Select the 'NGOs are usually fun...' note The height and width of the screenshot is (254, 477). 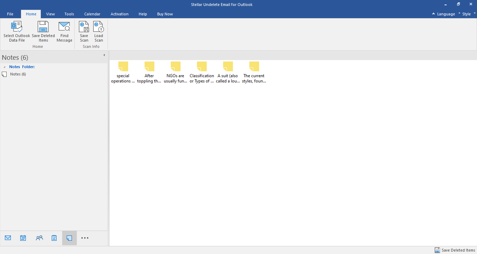coord(175,72)
